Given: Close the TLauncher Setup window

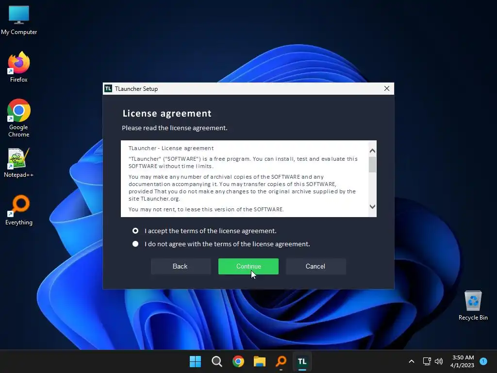Looking at the screenshot, I should [387, 88].
